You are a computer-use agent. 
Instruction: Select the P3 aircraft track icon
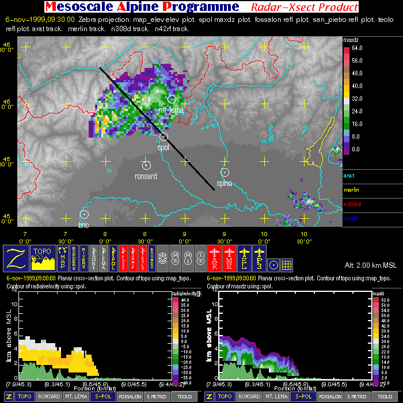(259, 258)
